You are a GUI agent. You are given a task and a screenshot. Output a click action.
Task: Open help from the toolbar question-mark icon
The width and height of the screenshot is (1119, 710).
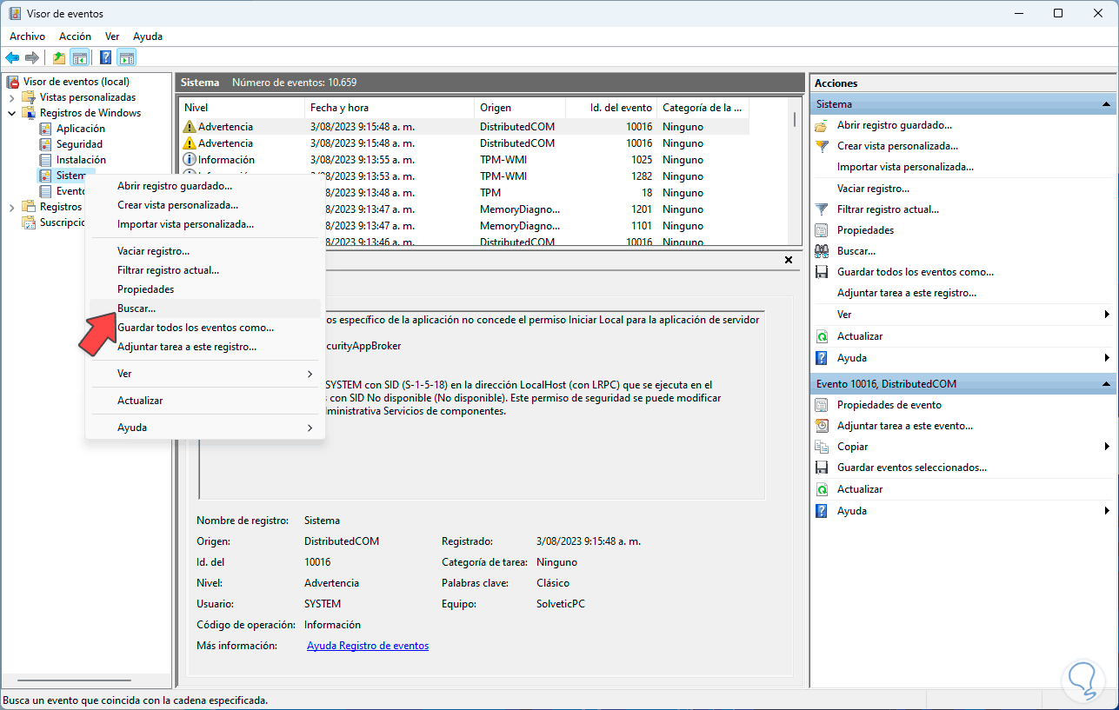pos(105,58)
